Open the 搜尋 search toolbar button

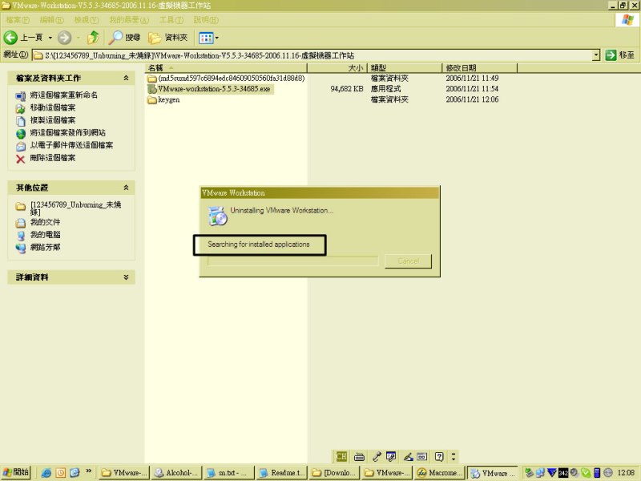(x=124, y=38)
